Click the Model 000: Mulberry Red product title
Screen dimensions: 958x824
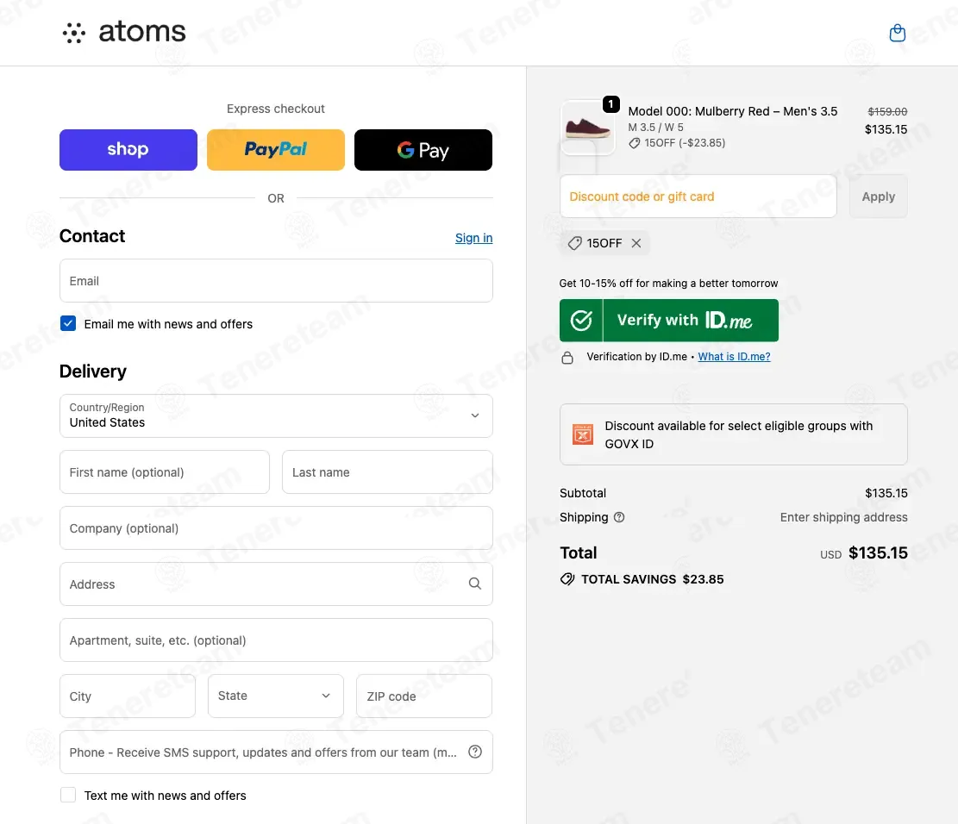coord(733,111)
